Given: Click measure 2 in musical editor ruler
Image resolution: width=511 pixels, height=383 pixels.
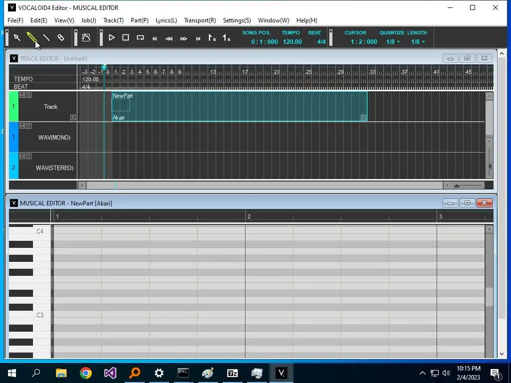Looking at the screenshot, I should click(249, 216).
